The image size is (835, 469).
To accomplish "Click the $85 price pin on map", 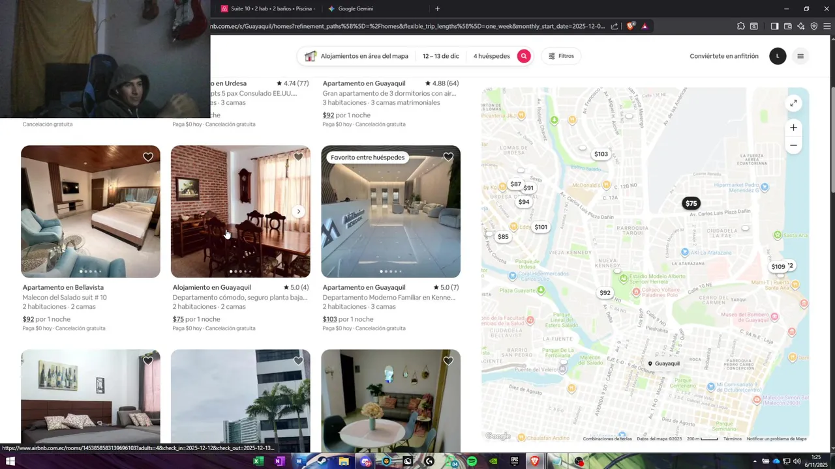I will pos(503,236).
